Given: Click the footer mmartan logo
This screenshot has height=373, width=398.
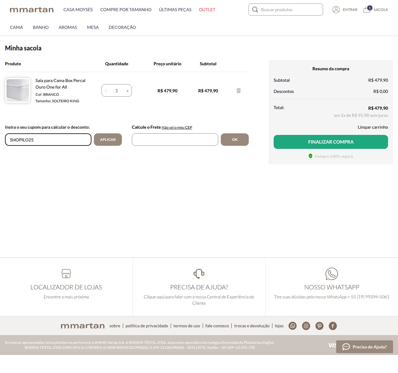Looking at the screenshot, I should (x=83, y=326).
